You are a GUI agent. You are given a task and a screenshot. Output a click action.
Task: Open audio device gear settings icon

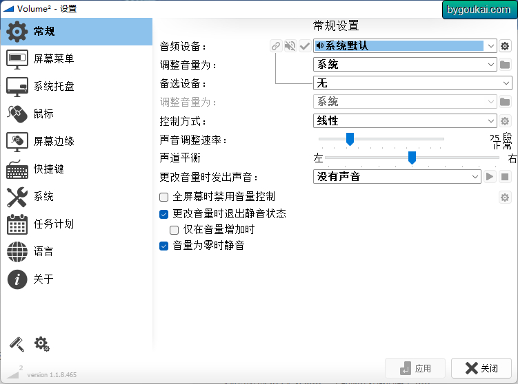click(x=505, y=46)
